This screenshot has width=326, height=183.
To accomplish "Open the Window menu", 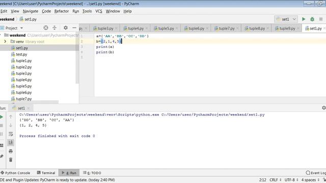I will pos(113,11).
